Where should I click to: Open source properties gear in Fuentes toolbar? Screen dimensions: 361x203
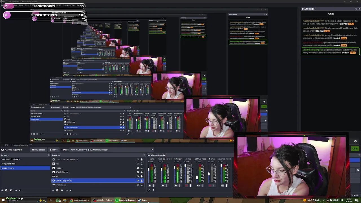point(62,190)
